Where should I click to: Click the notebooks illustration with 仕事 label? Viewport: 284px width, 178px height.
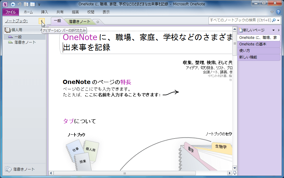[x=83, y=155]
